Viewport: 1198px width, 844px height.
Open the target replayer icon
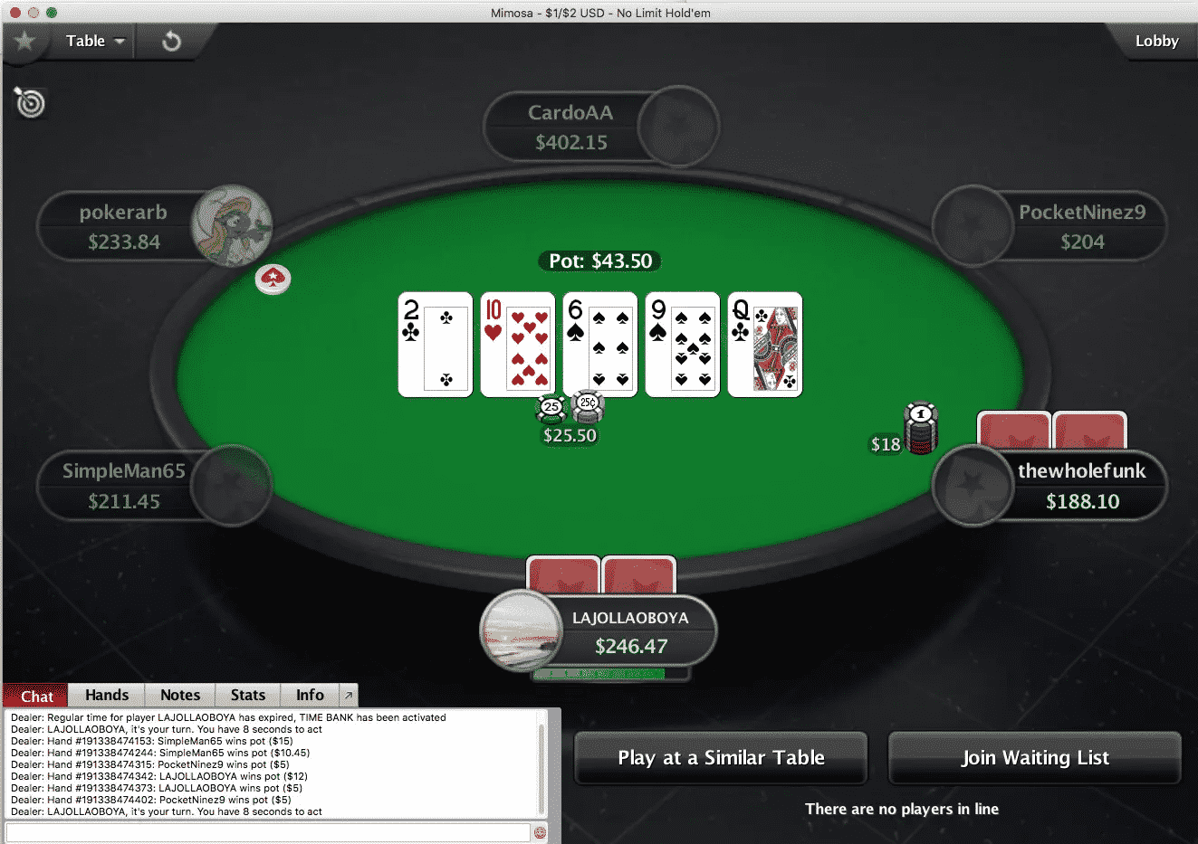click(x=30, y=103)
